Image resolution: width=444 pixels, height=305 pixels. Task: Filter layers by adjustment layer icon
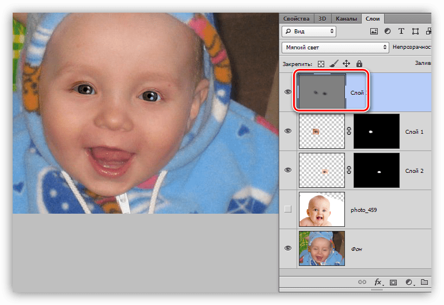[x=388, y=32]
